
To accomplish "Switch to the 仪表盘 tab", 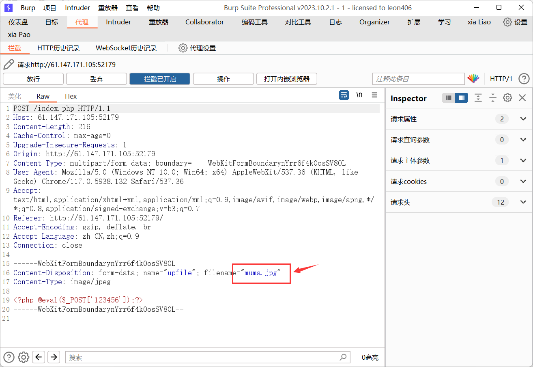I will click(x=19, y=22).
